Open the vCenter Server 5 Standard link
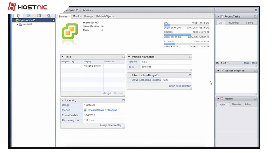Image resolution: width=272 pixels, height=153 pixels. (x=102, y=110)
